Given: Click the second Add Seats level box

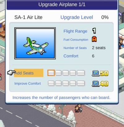Looking at the screenshot, I should 58,73.
